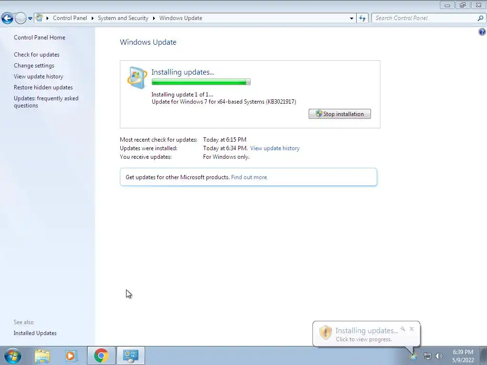Go back with the blue Back arrow
Viewport: 487px width, 365px height.
[x=7, y=19]
